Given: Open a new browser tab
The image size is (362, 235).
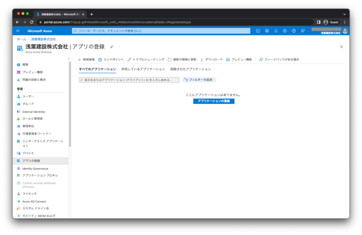Looking at the screenshot, I should [92, 14].
